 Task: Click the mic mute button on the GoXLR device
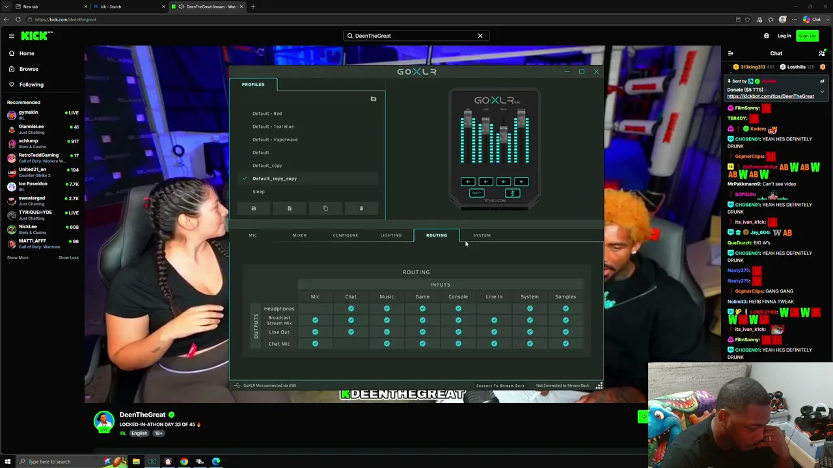[512, 193]
